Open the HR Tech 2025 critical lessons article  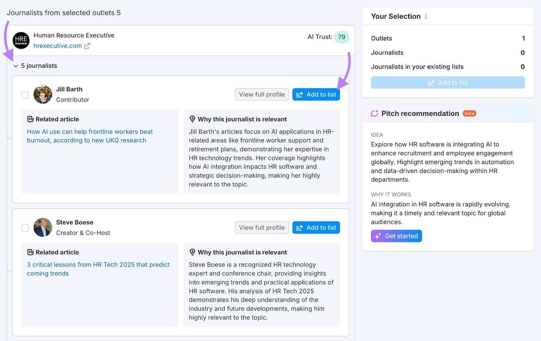tap(98, 269)
